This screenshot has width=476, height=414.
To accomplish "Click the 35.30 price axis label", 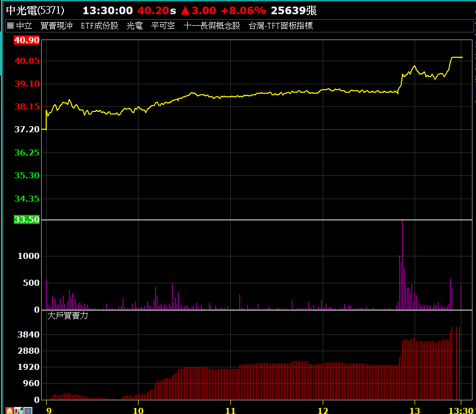I will (27, 175).
